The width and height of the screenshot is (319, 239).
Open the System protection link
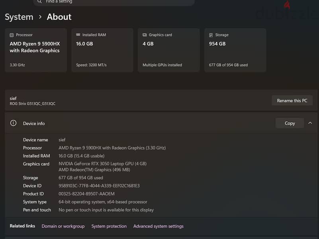(109, 226)
